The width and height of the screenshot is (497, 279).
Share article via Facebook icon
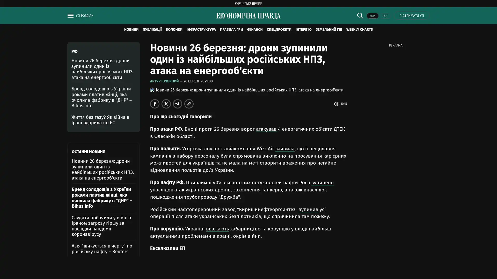155,104
